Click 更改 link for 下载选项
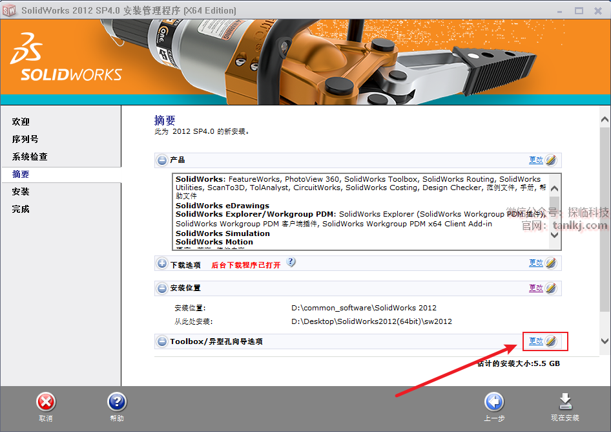The image size is (611, 432). click(x=536, y=263)
